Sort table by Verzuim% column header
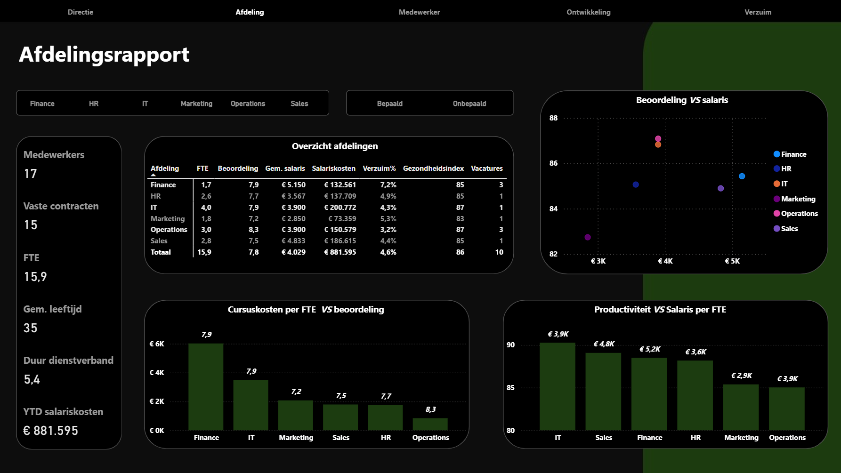841x473 pixels. click(x=379, y=168)
